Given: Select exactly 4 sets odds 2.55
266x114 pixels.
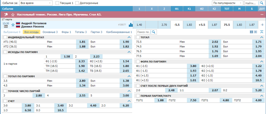Looking at the screenshot, I should point(82,96).
